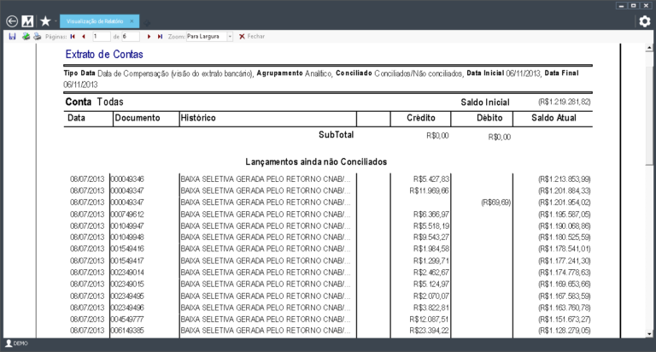Expand the dropdown arrow beside the star
This screenshot has height=352, width=656.
56,21
